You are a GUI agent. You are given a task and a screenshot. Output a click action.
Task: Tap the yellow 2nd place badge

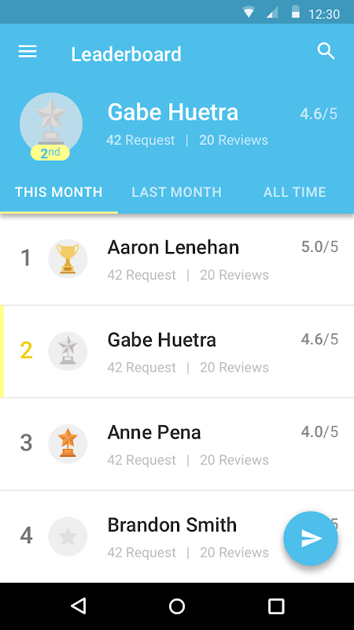[x=50, y=153]
